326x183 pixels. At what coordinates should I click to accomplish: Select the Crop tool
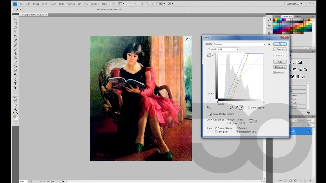tap(15, 36)
